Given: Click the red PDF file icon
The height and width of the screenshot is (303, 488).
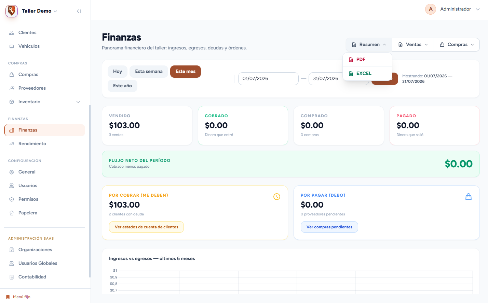Looking at the screenshot, I should 351,60.
